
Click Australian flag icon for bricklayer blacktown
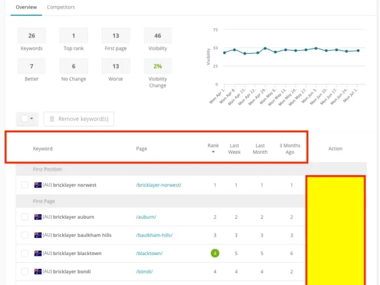[x=38, y=253]
